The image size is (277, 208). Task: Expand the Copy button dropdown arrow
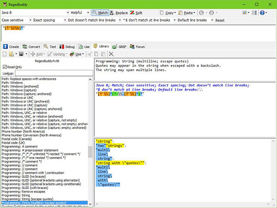[175, 13]
